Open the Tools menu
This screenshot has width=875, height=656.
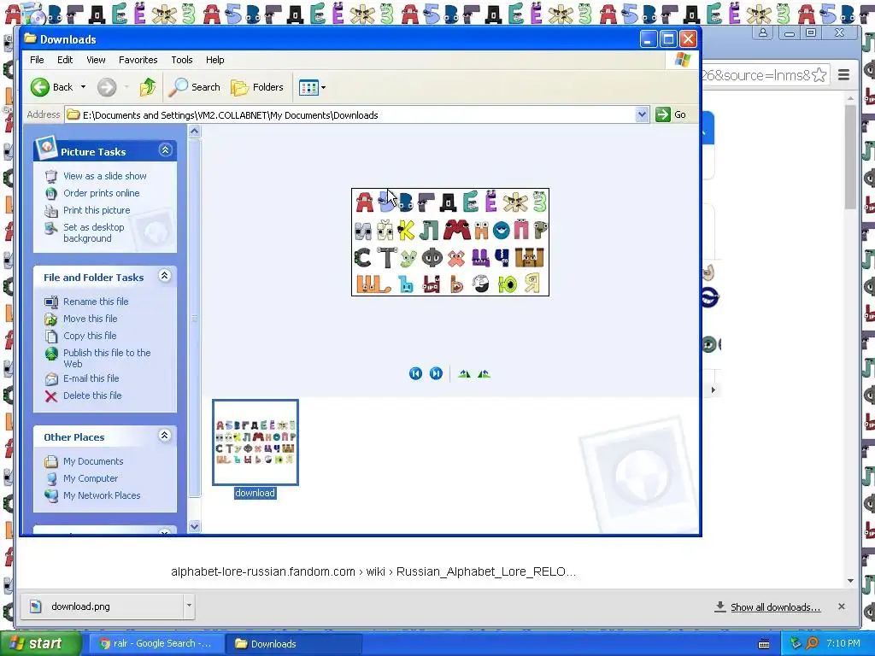coord(182,60)
